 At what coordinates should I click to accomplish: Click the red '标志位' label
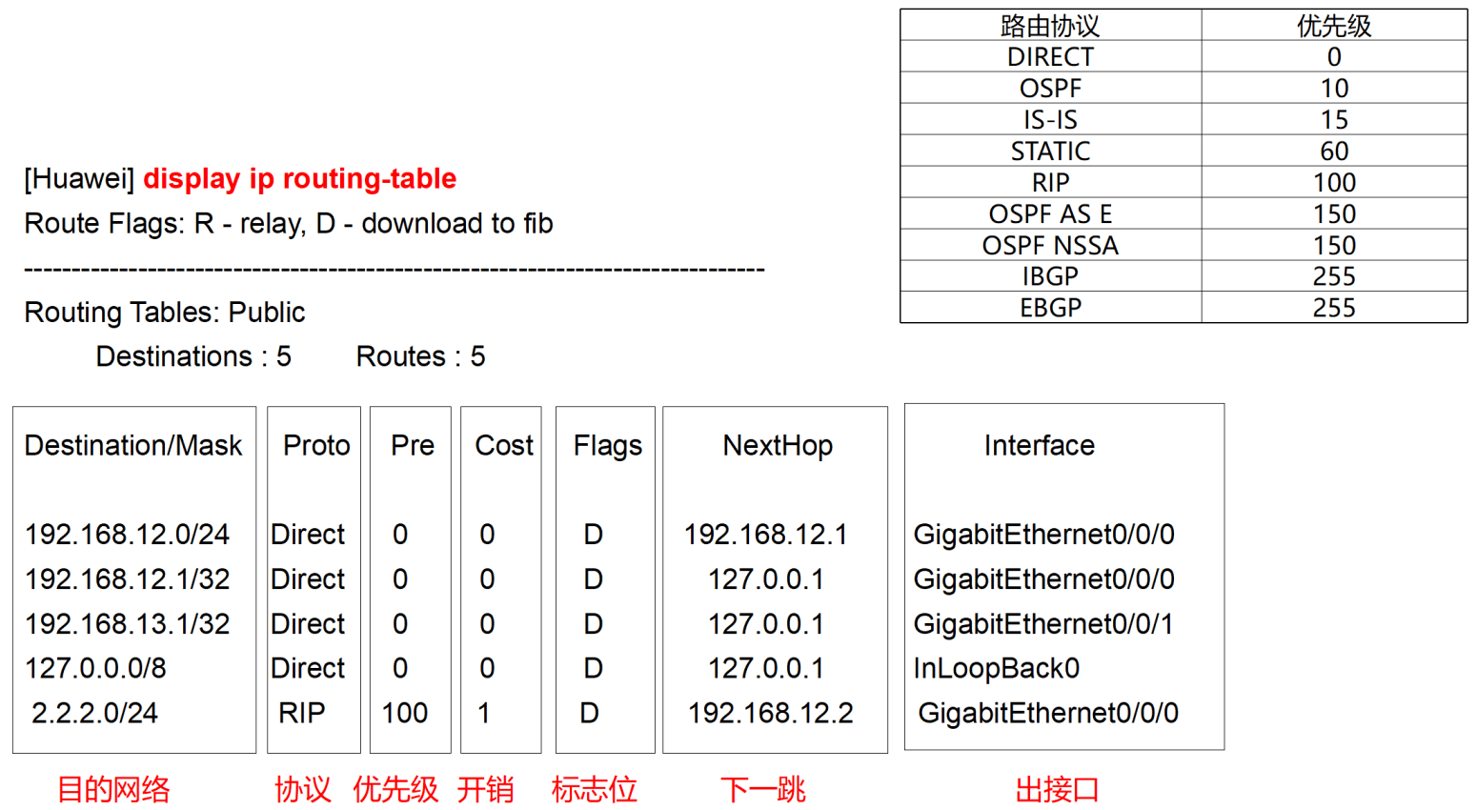tap(594, 790)
